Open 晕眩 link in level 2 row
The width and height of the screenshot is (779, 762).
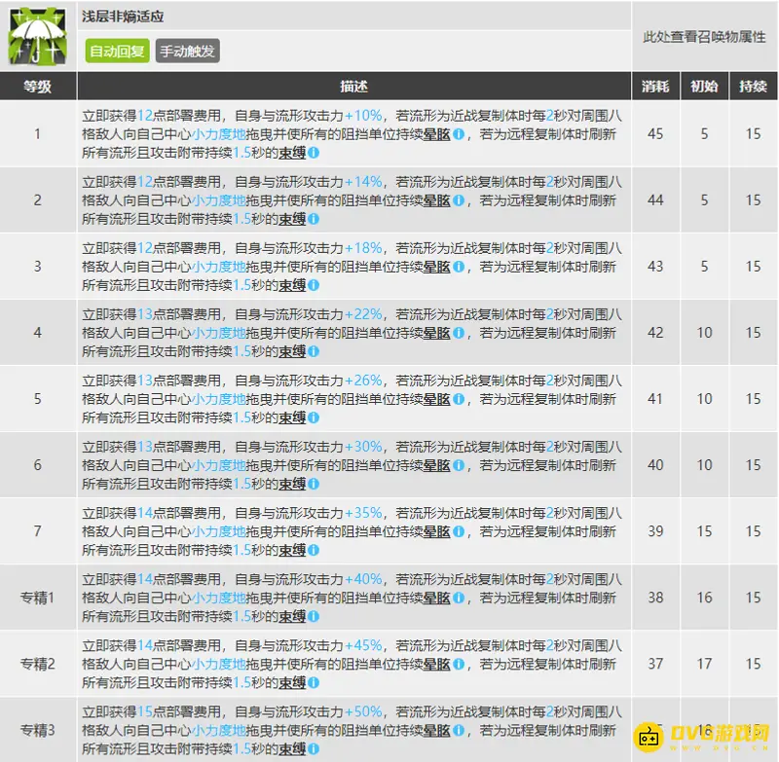click(x=436, y=200)
